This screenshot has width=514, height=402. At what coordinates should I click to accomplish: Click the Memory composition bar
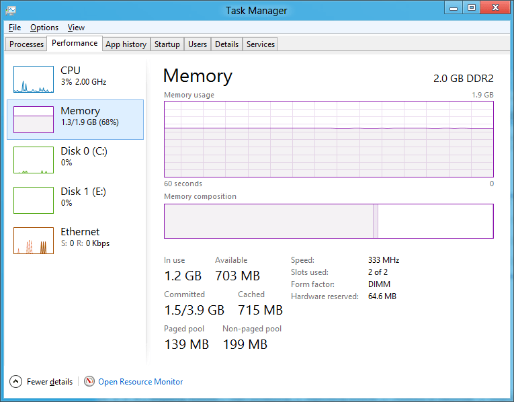pos(329,221)
